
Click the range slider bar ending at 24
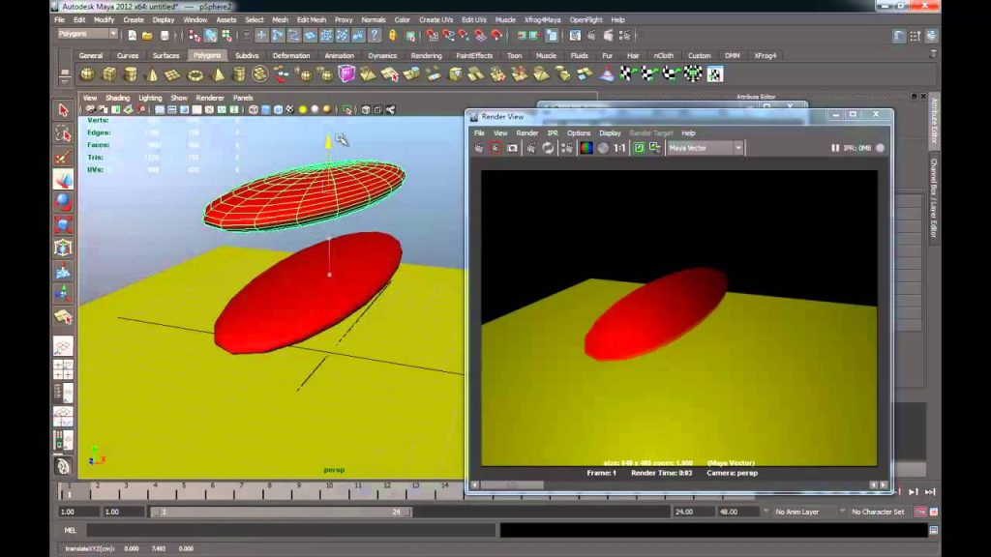point(282,512)
